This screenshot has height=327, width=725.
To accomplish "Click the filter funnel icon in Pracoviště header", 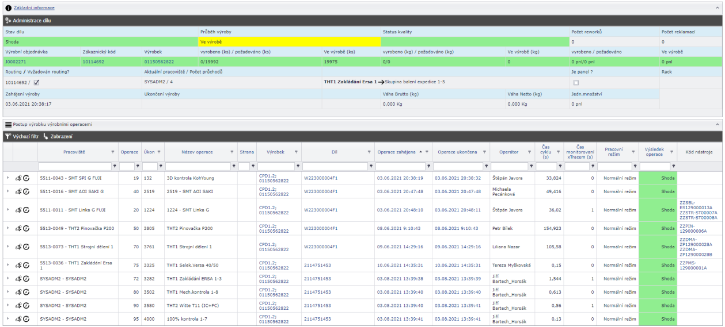I will tap(112, 152).
